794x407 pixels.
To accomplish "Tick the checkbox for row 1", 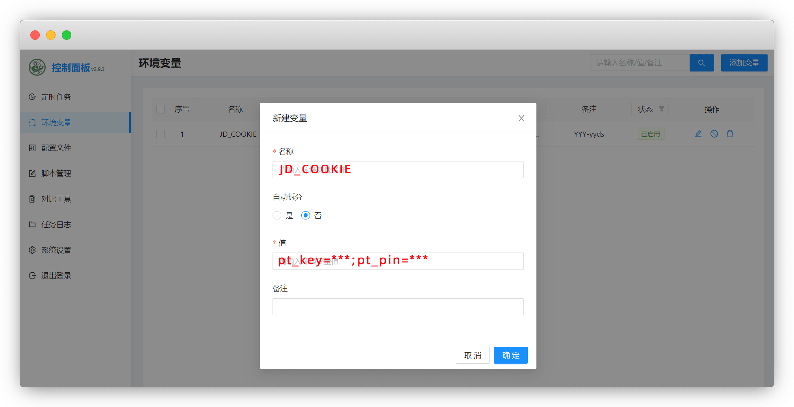I will [161, 134].
